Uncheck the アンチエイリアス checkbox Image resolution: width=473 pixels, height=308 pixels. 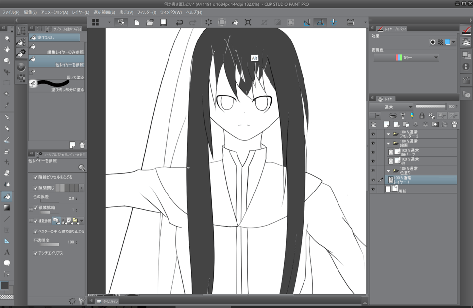[x=35, y=253]
